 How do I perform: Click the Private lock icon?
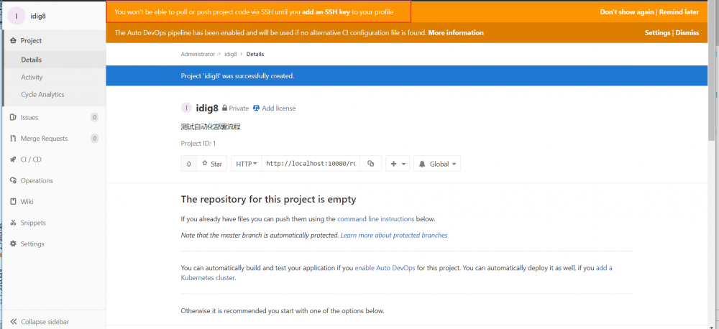pyautogui.click(x=224, y=108)
